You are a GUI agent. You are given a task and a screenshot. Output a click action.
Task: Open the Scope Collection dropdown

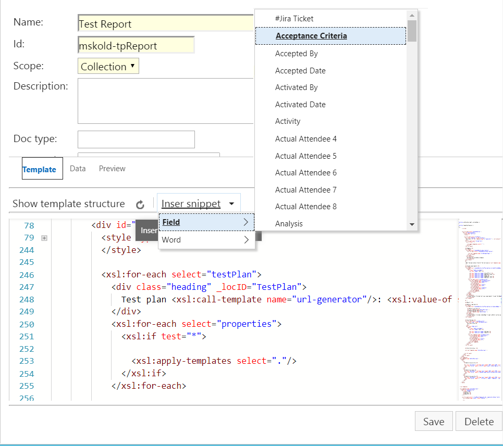point(108,67)
